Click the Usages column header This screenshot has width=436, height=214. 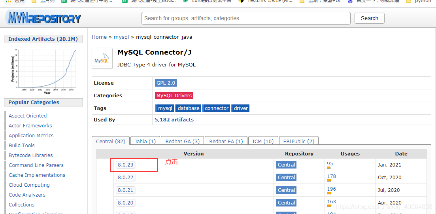[x=350, y=153]
